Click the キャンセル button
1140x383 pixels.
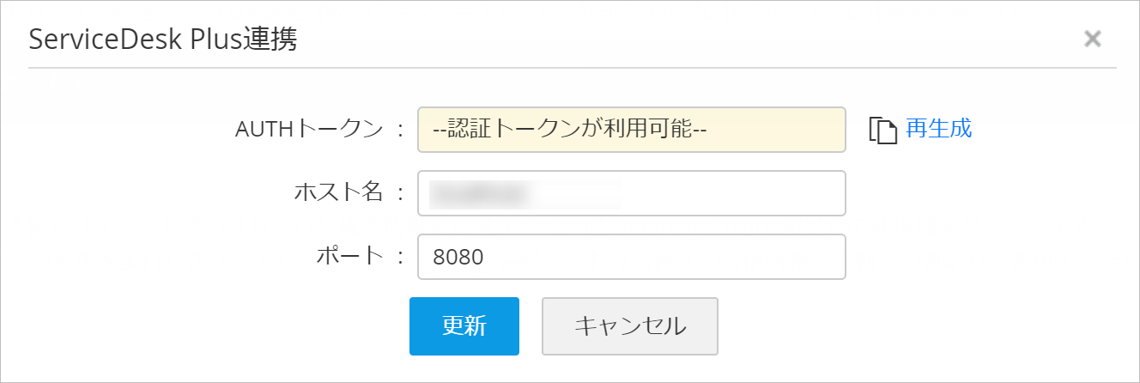pyautogui.click(x=629, y=326)
